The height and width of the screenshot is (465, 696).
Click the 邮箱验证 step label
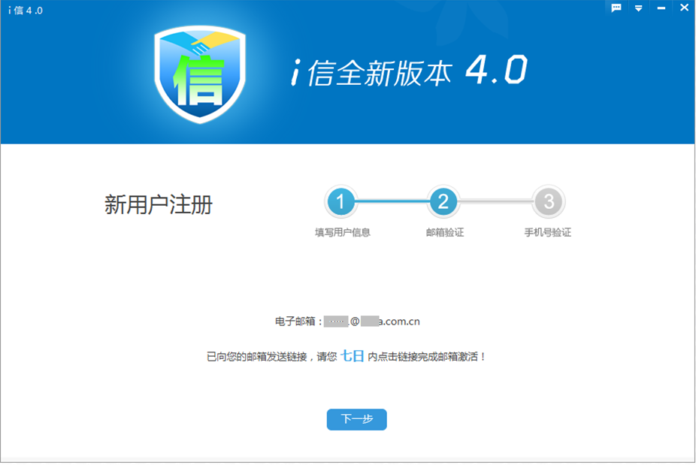point(445,233)
